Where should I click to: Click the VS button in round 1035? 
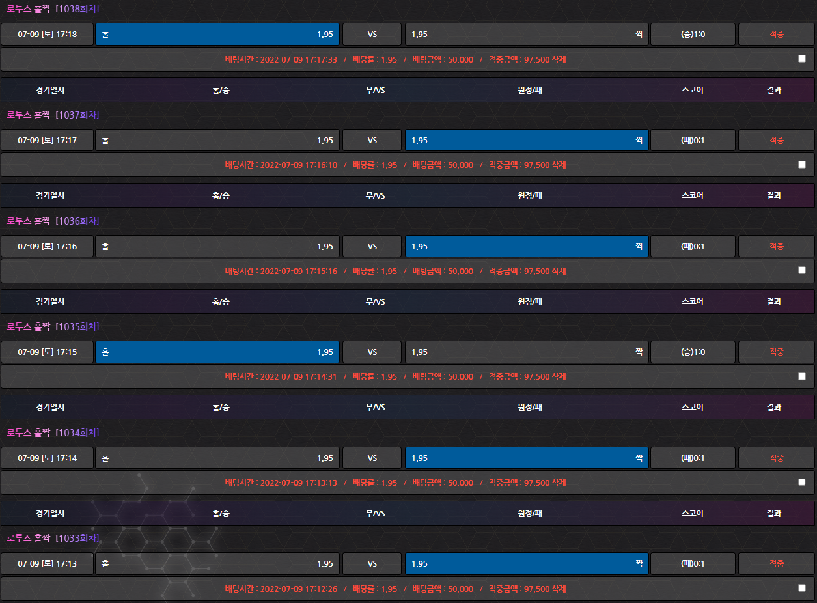click(x=372, y=352)
